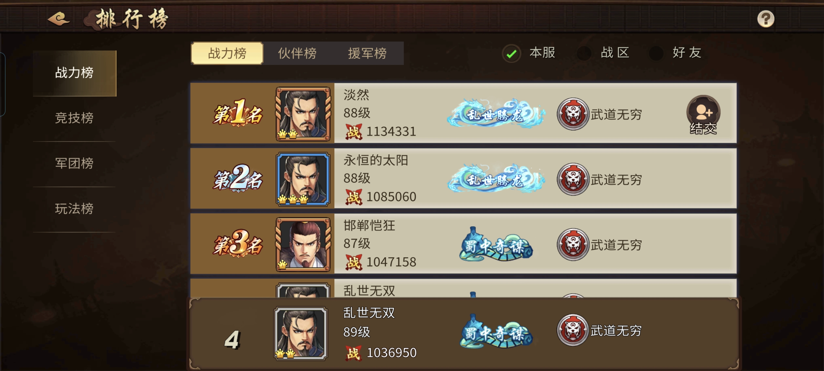Screen dimensions: 824x371
Task: Open 军团榜 in the left sidebar
Action: (x=74, y=164)
